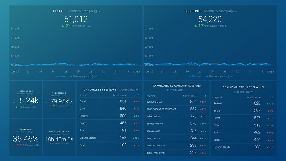Viewport: 286px width, 161px height.
Task: Select Other row with 512 completions
Action: pos(243,125)
